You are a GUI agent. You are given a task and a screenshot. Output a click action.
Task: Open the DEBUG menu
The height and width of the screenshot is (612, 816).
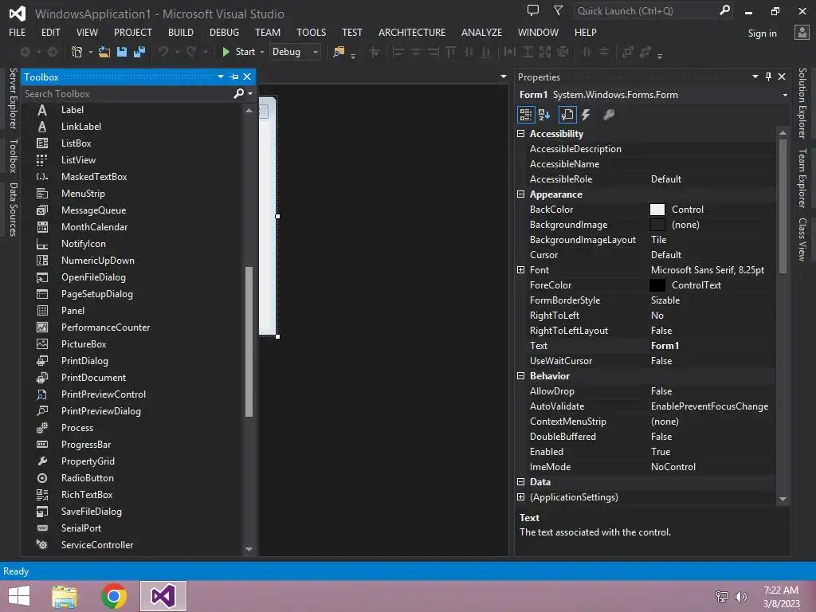224,32
